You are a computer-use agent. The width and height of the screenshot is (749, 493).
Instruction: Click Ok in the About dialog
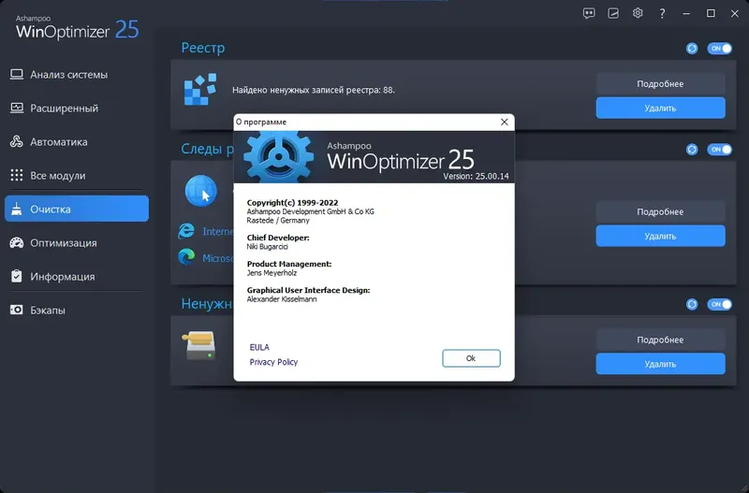tap(471, 358)
